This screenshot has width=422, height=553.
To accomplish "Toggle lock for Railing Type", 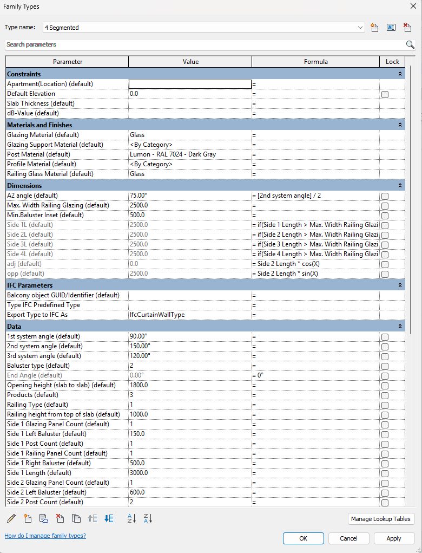I will click(x=385, y=405).
